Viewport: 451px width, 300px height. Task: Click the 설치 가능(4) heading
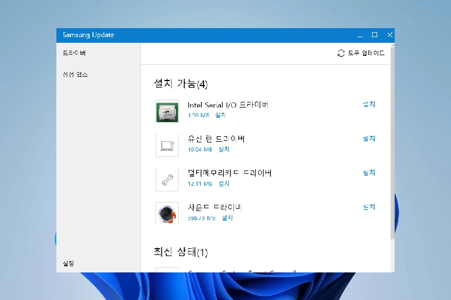pyautogui.click(x=180, y=84)
